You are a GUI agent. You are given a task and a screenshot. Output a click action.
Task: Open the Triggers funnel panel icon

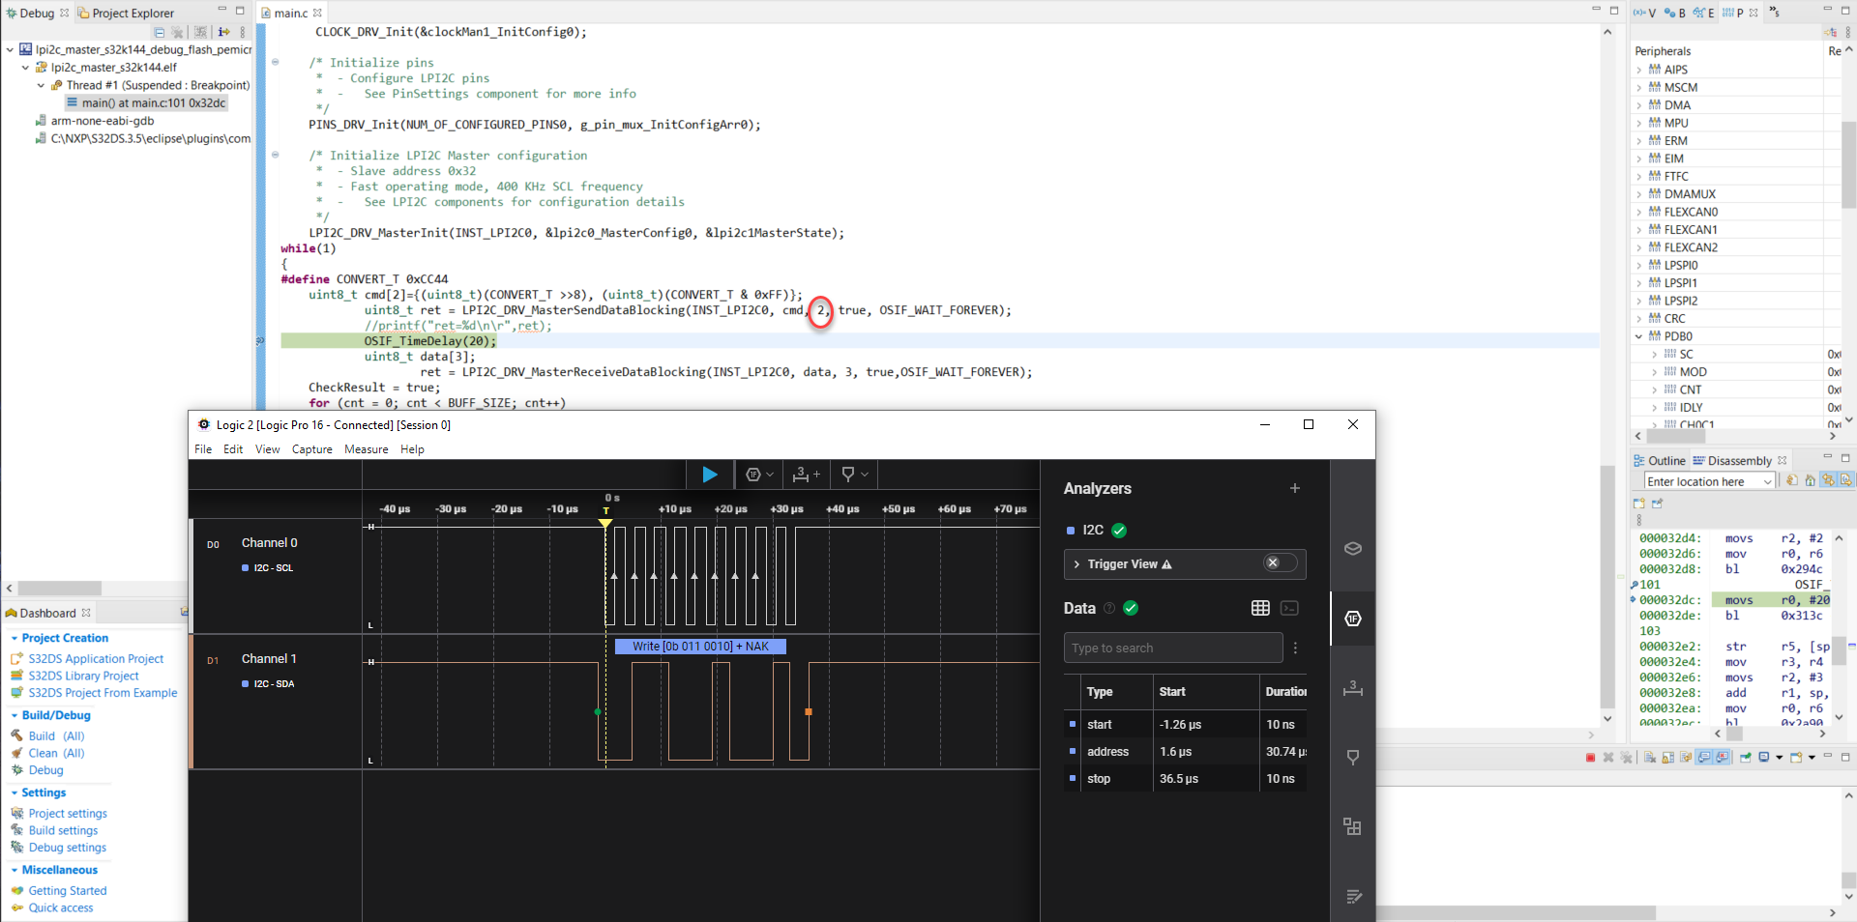point(1353,757)
